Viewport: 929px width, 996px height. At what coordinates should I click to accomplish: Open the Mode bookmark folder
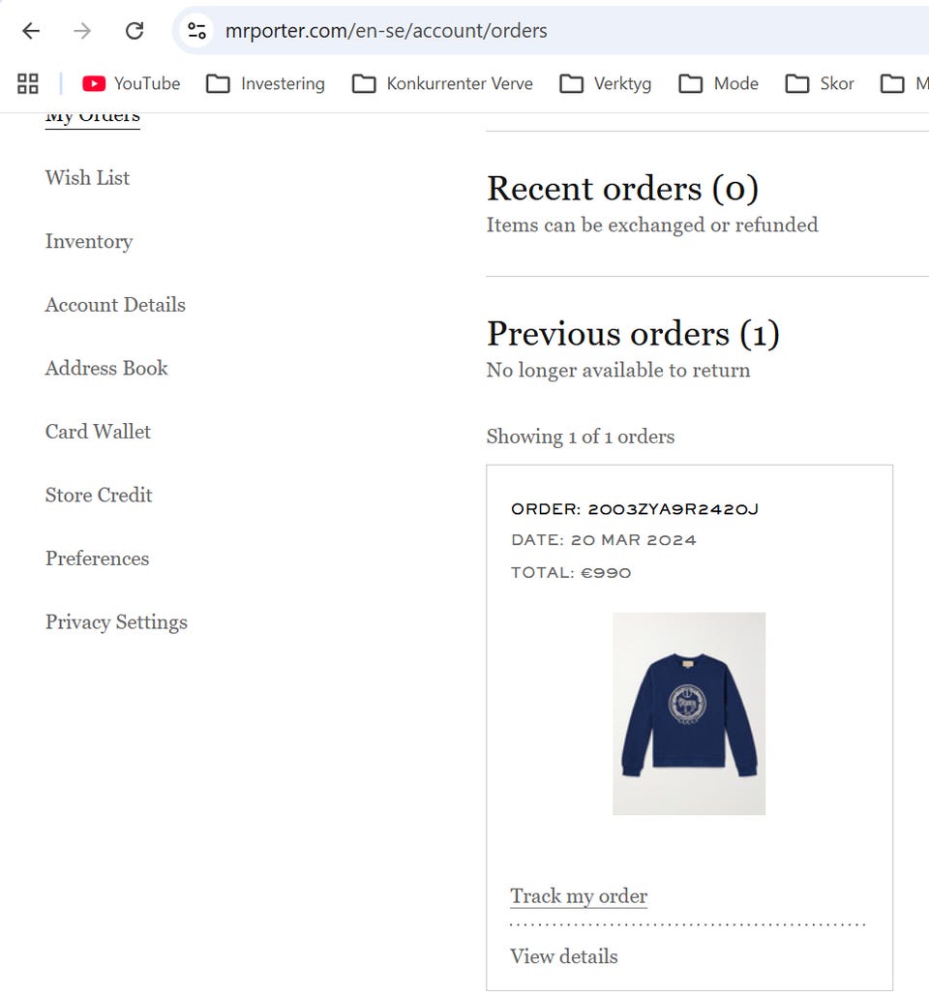[x=719, y=83]
